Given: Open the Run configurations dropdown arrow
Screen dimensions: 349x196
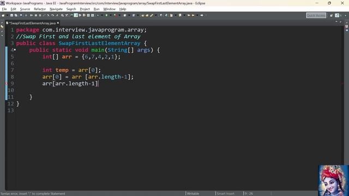Looking at the screenshot, I should coord(111,15).
